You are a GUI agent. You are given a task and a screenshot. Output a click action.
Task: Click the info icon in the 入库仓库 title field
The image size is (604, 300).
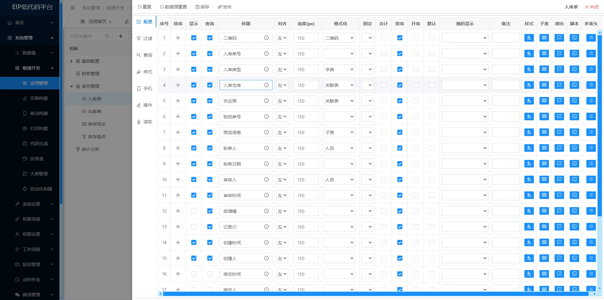pyautogui.click(x=266, y=85)
